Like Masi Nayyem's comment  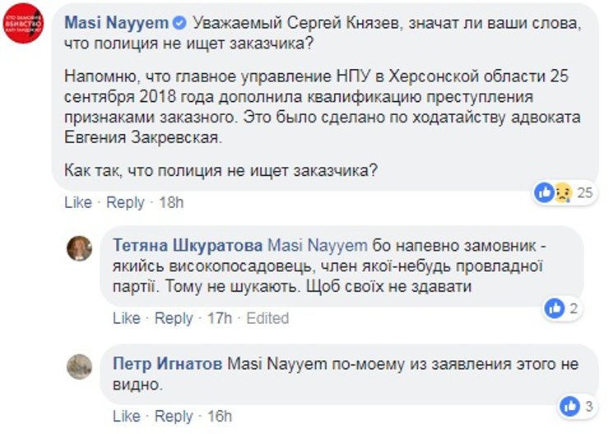pyautogui.click(x=77, y=202)
